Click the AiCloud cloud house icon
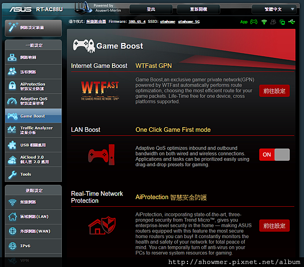The width and height of the screenshot is (304, 267). 12,160
